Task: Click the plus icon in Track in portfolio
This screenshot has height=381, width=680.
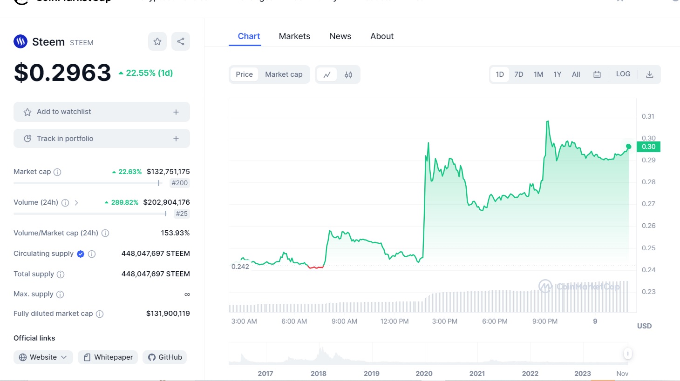Action: click(x=176, y=139)
